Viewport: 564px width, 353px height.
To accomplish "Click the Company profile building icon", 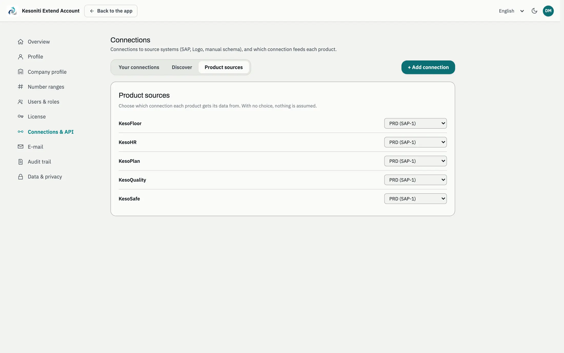I will coord(21,72).
